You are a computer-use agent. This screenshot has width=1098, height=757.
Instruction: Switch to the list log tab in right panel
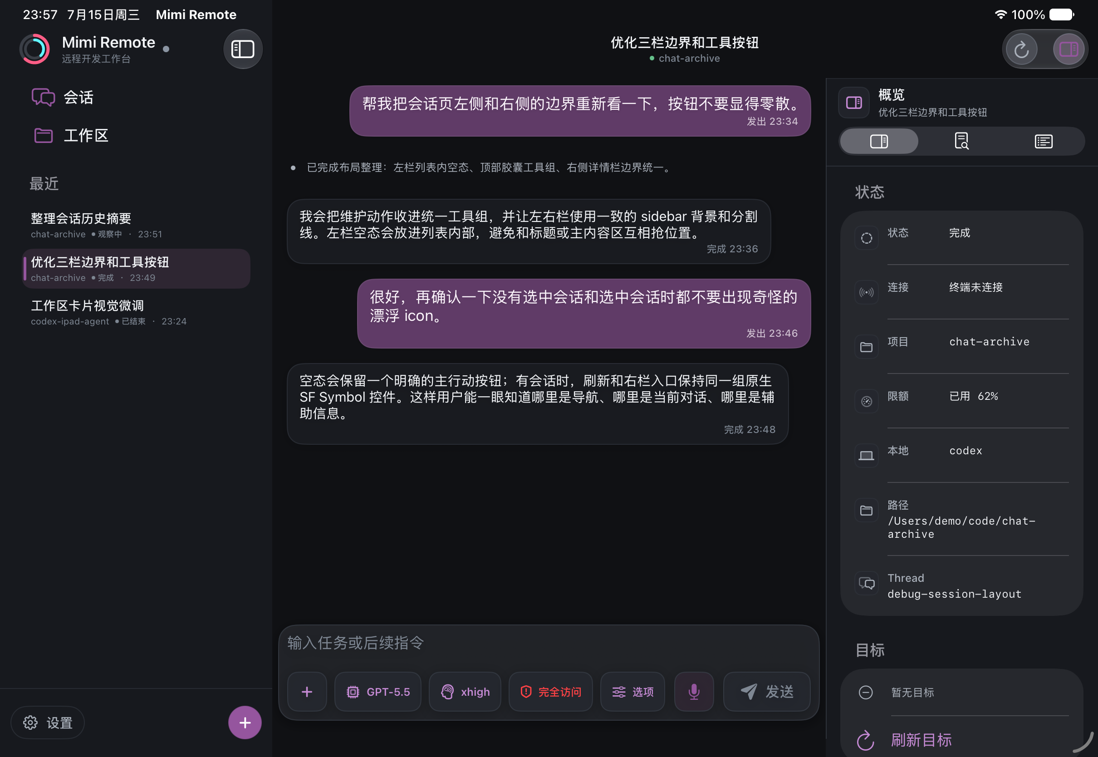1044,141
